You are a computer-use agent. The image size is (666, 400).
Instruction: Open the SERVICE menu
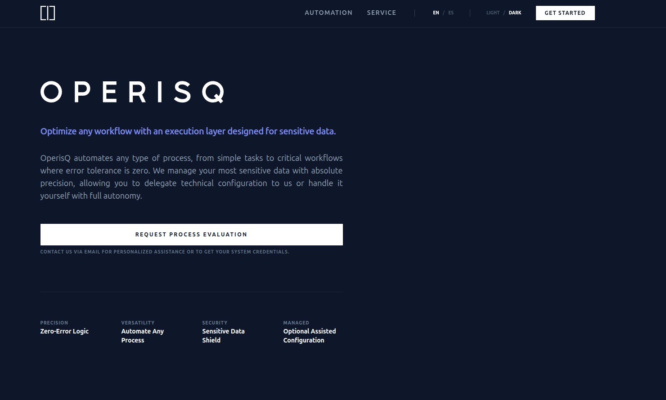click(381, 13)
